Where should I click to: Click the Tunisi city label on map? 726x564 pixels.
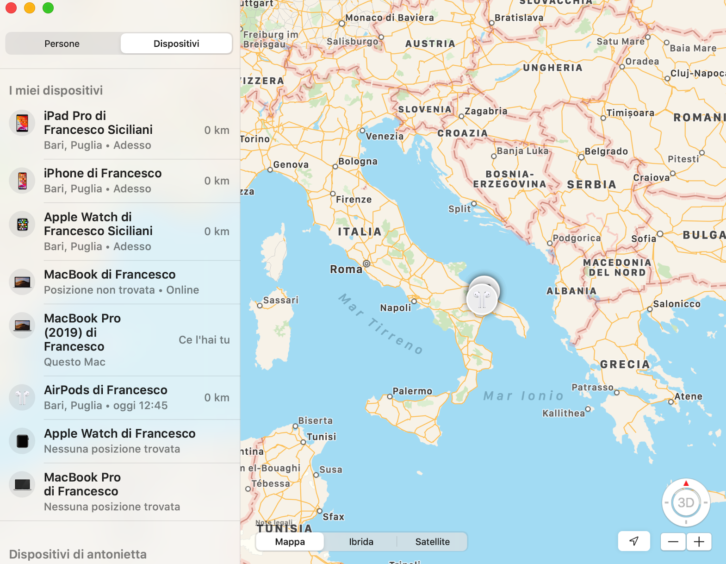(321, 436)
